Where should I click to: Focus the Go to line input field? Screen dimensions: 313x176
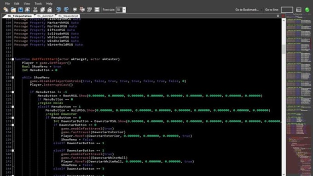(287, 10)
